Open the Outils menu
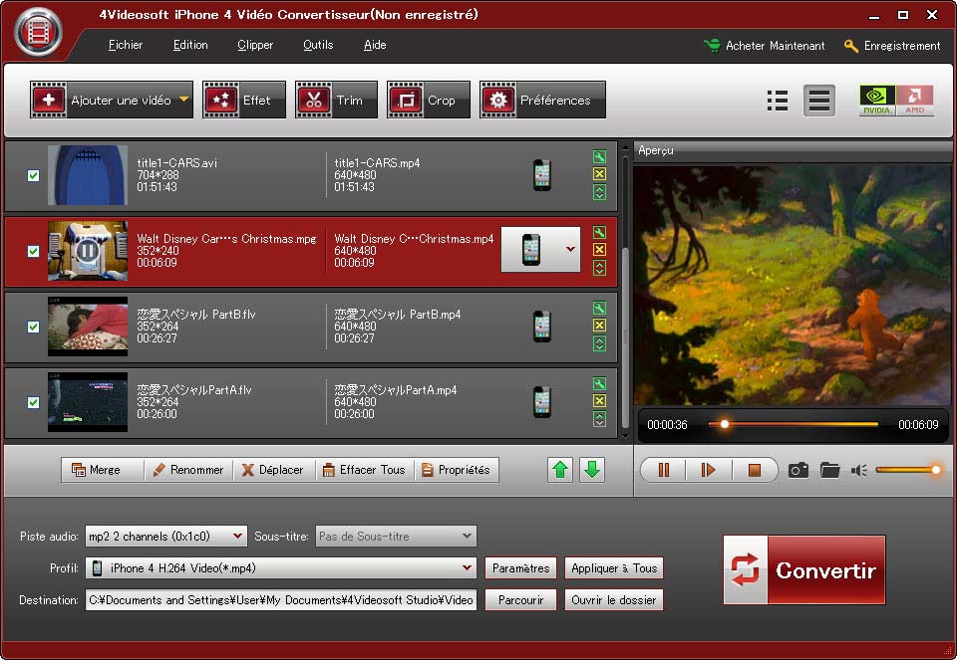This screenshot has height=660, width=957. click(318, 45)
